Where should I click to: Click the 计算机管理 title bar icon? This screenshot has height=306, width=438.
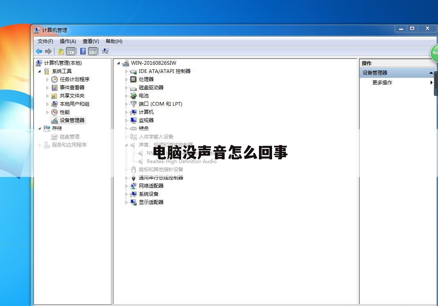tap(37, 30)
